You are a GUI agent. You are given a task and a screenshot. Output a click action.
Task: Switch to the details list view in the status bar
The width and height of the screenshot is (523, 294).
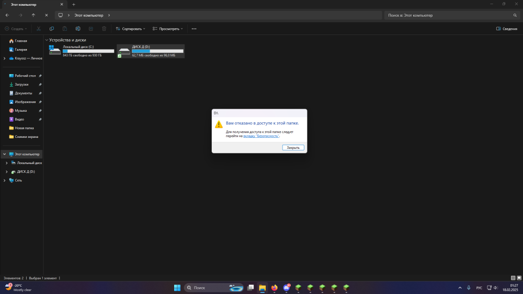tap(513, 278)
